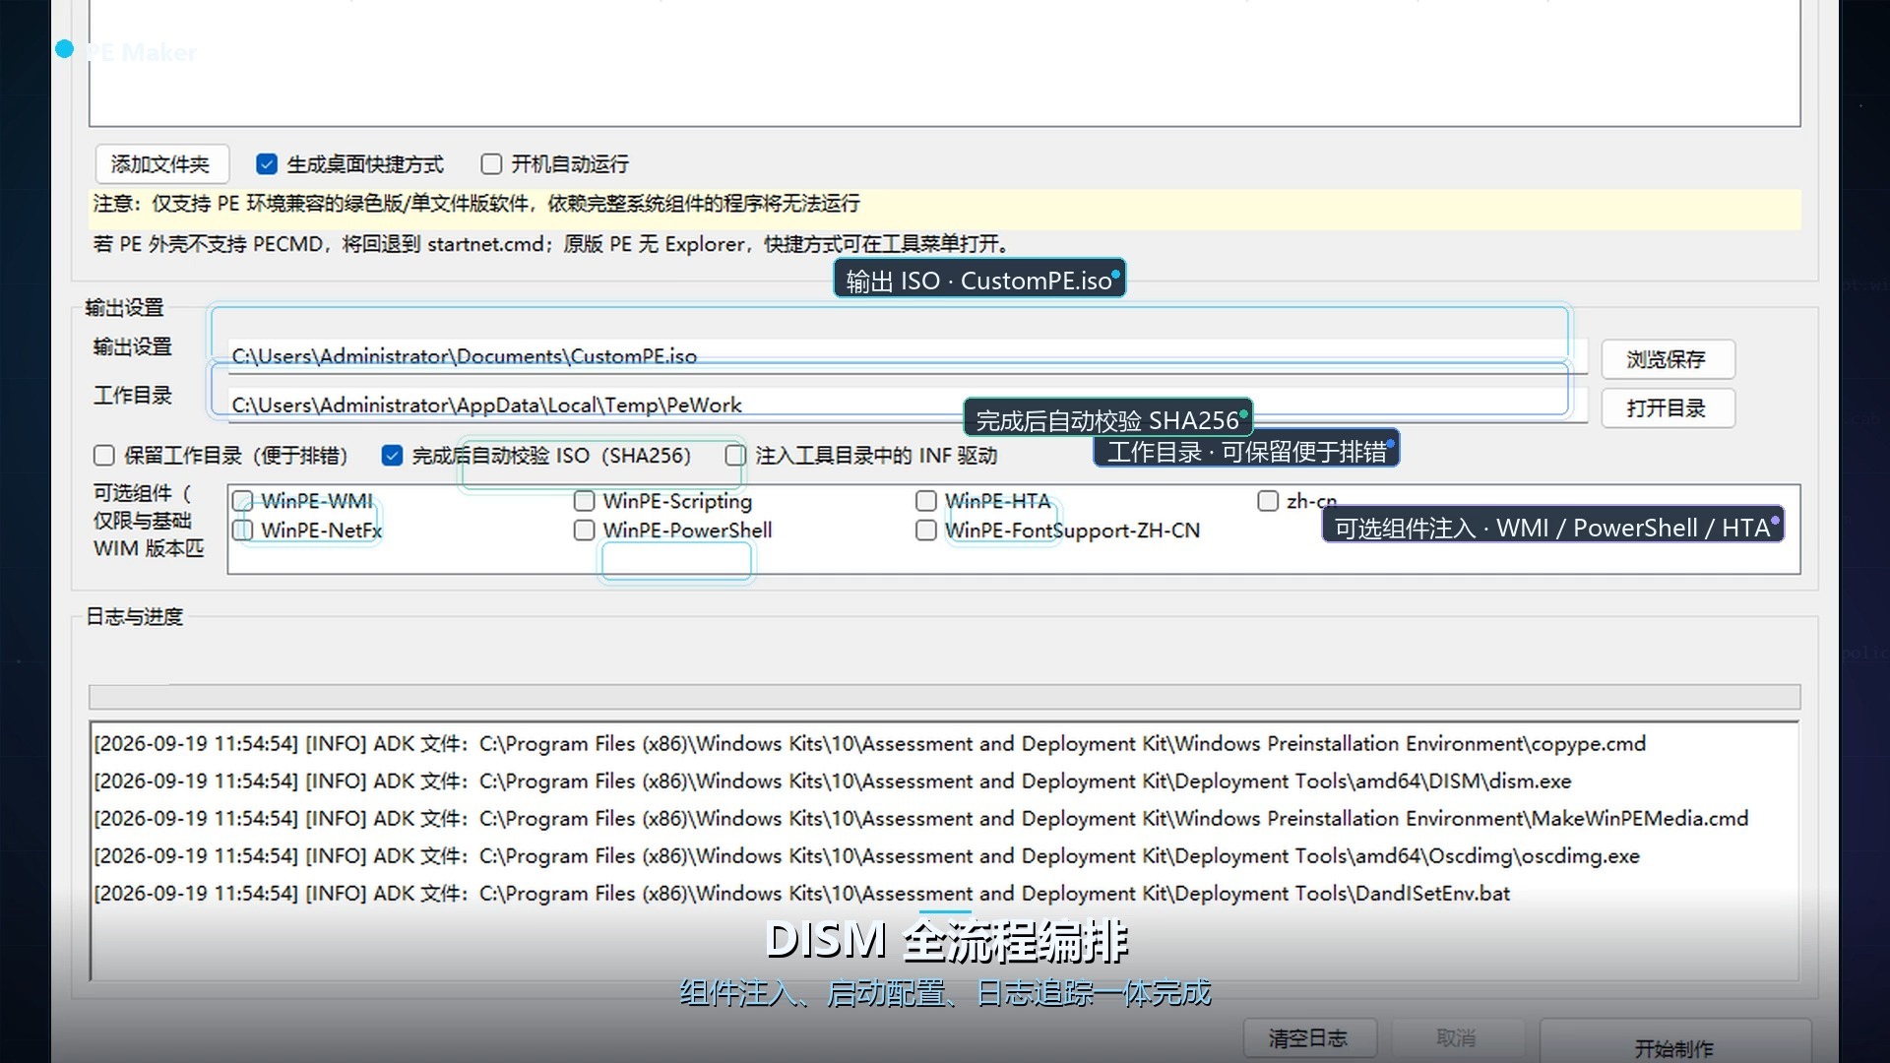Click 打开目录 button
1890x1063 pixels.
tap(1668, 408)
